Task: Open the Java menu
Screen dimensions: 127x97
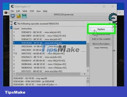Action: [x=38, y=11]
